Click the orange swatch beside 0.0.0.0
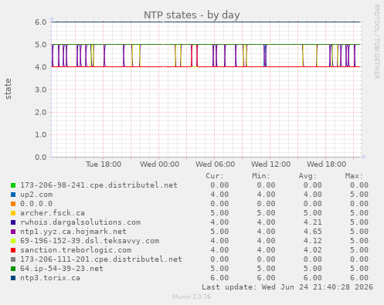The image size is (384, 305). (x=13, y=204)
